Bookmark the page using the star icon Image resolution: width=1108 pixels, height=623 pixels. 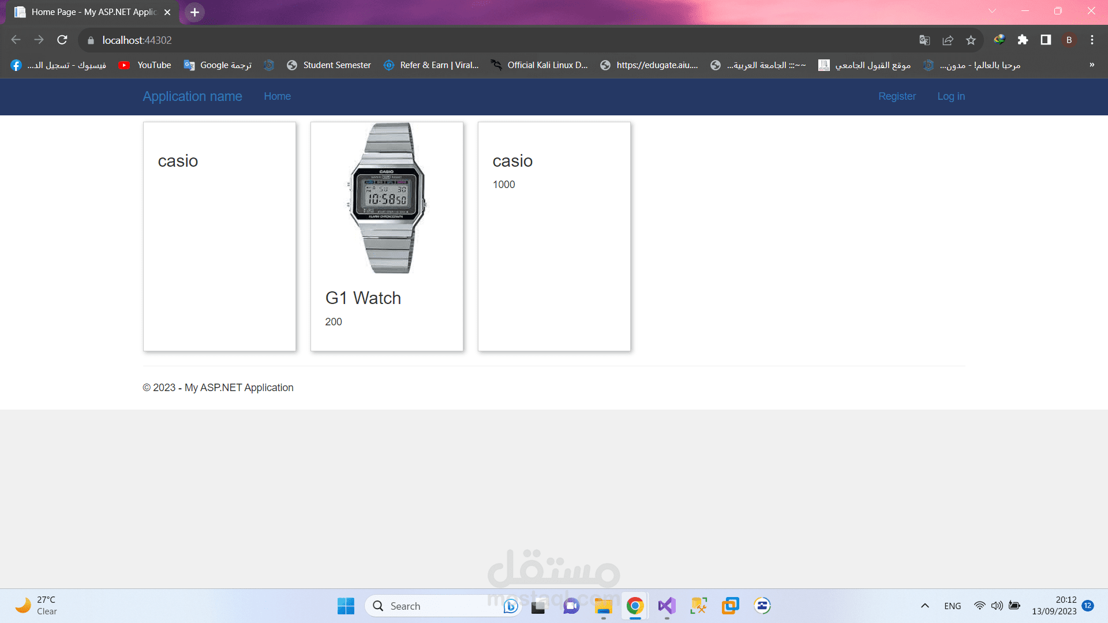[970, 40]
